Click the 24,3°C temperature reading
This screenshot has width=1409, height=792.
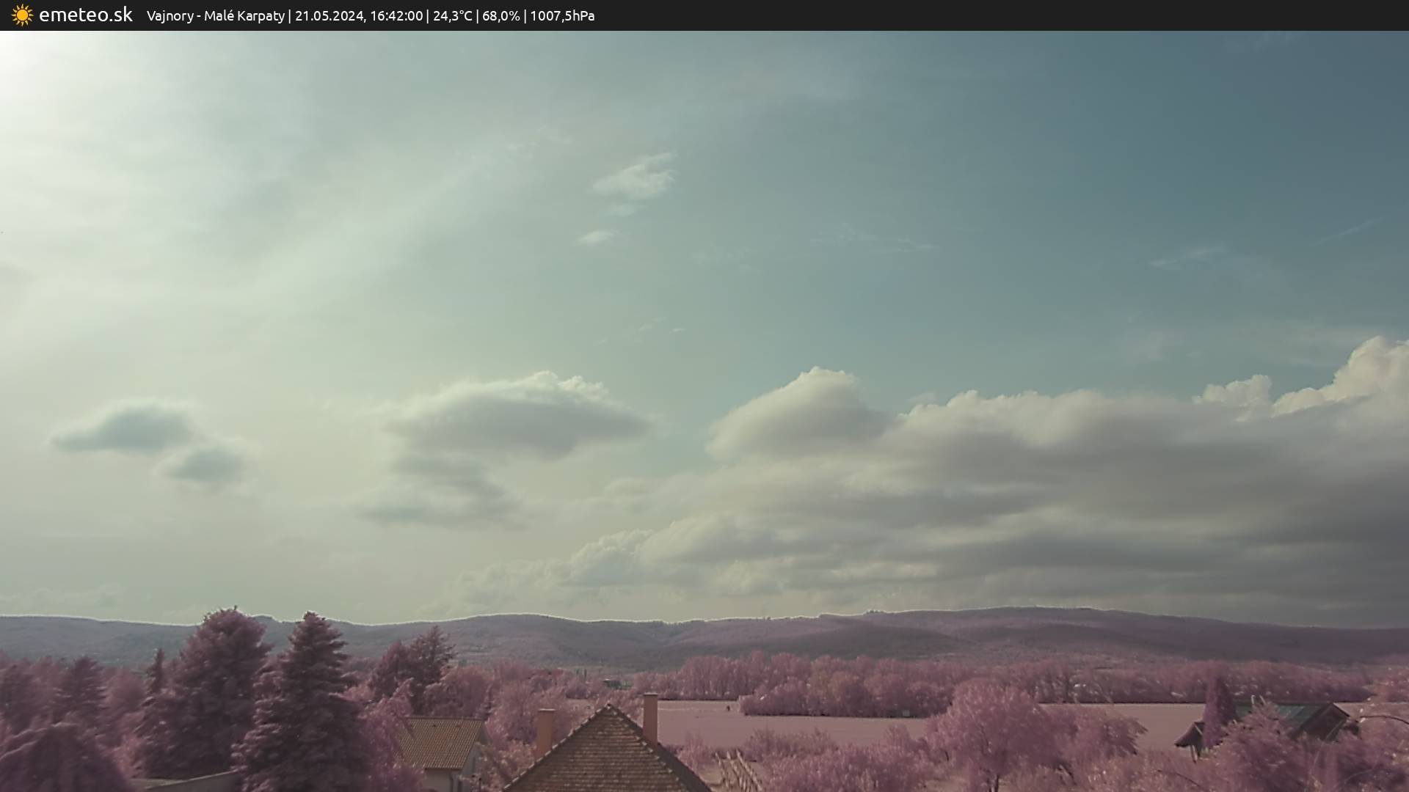pos(452,15)
